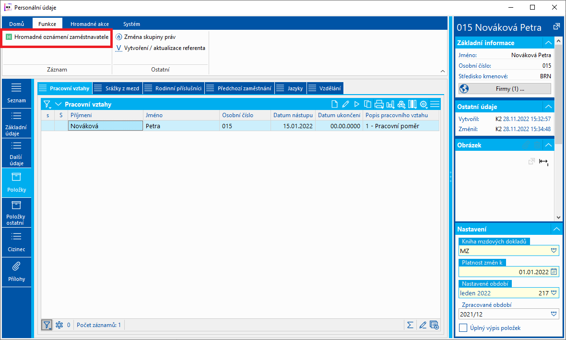Image resolution: width=566 pixels, height=340 pixels.
Task: Switch to Hromadné akce tab
Action: coord(90,24)
